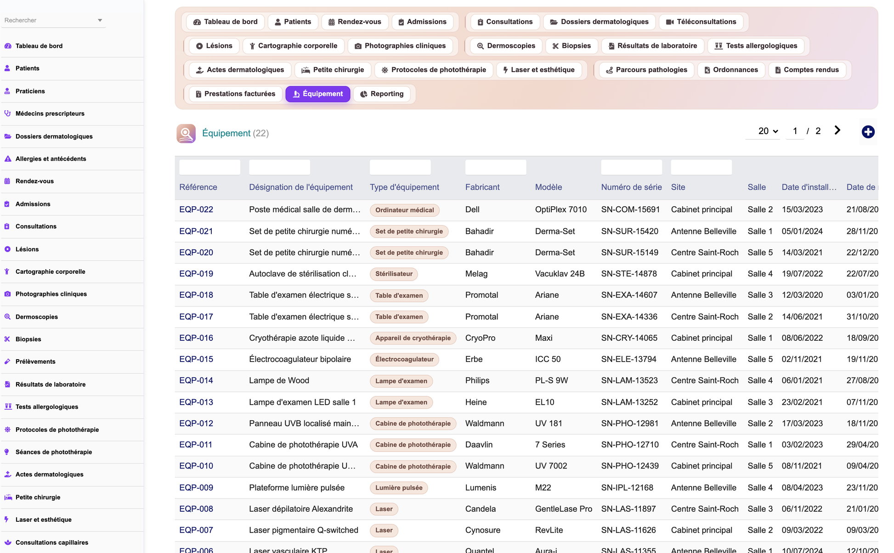This screenshot has height=553, width=894.
Task: Click the Sort by Modèle column header
Action: pyautogui.click(x=549, y=187)
